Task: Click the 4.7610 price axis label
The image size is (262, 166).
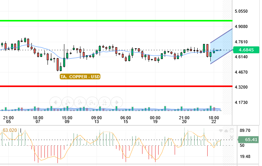Action: [241, 42]
